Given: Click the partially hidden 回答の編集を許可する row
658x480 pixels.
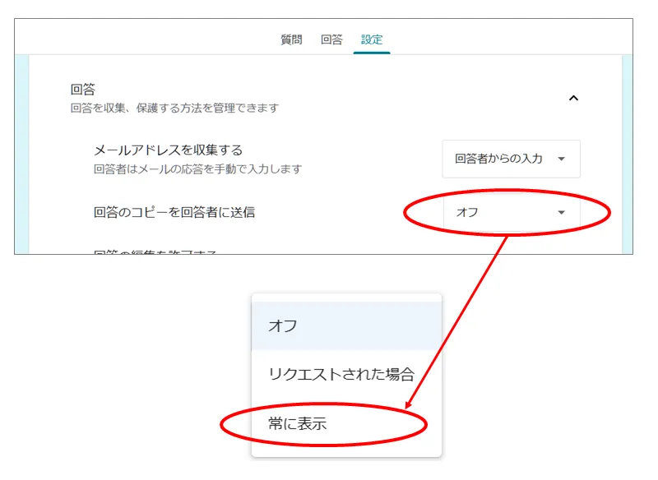Looking at the screenshot, I should click(x=156, y=251).
